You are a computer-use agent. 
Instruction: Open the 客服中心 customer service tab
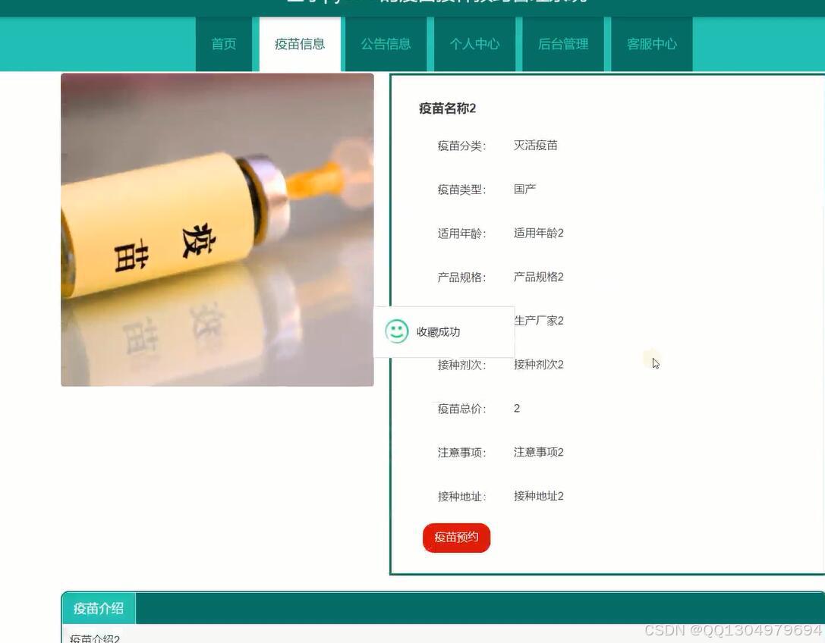[651, 44]
